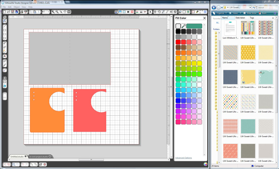This screenshot has width=279, height=169.
Task: Choose the pure red fill swatch
Action: (178, 42)
